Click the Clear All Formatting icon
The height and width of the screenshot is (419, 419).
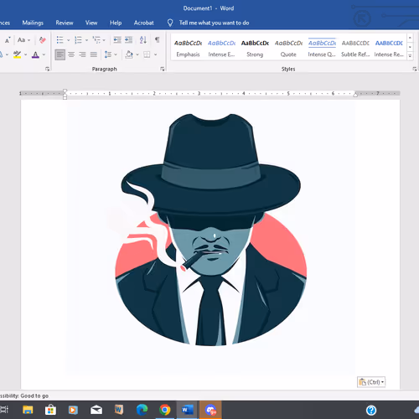pyautogui.click(x=43, y=40)
